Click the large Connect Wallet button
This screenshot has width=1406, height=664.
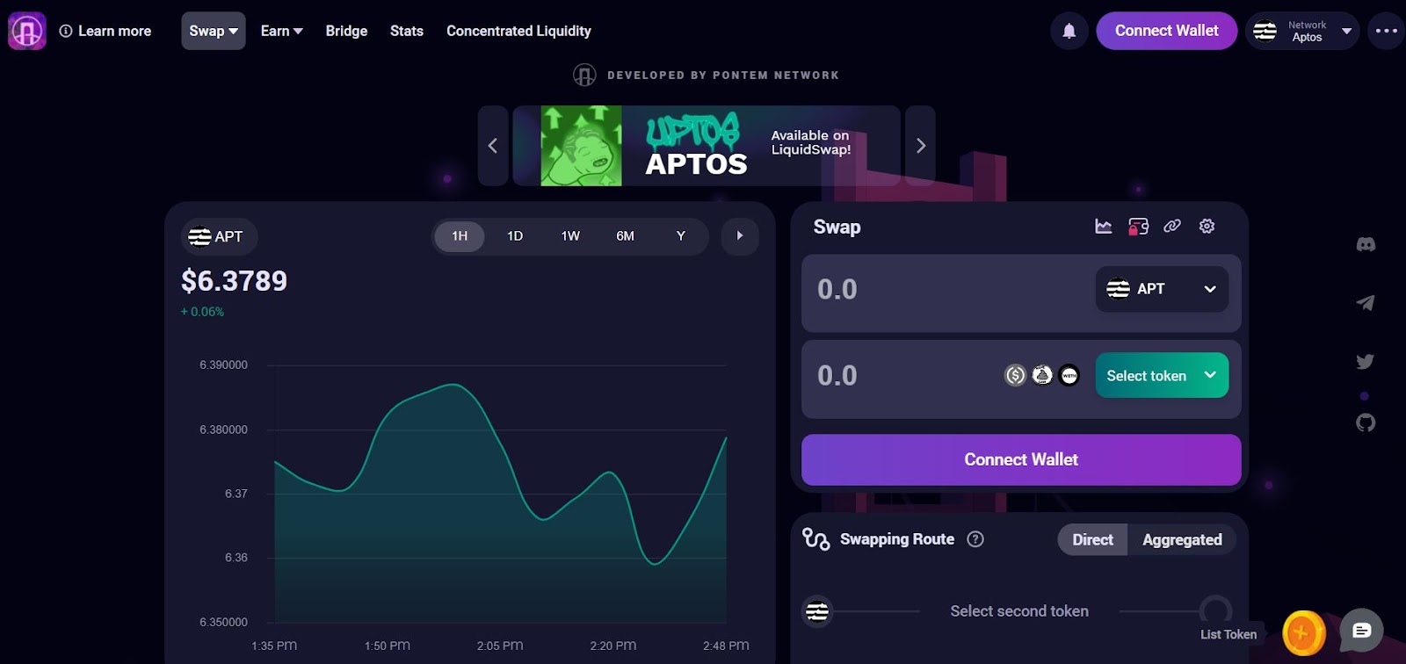click(x=1021, y=460)
